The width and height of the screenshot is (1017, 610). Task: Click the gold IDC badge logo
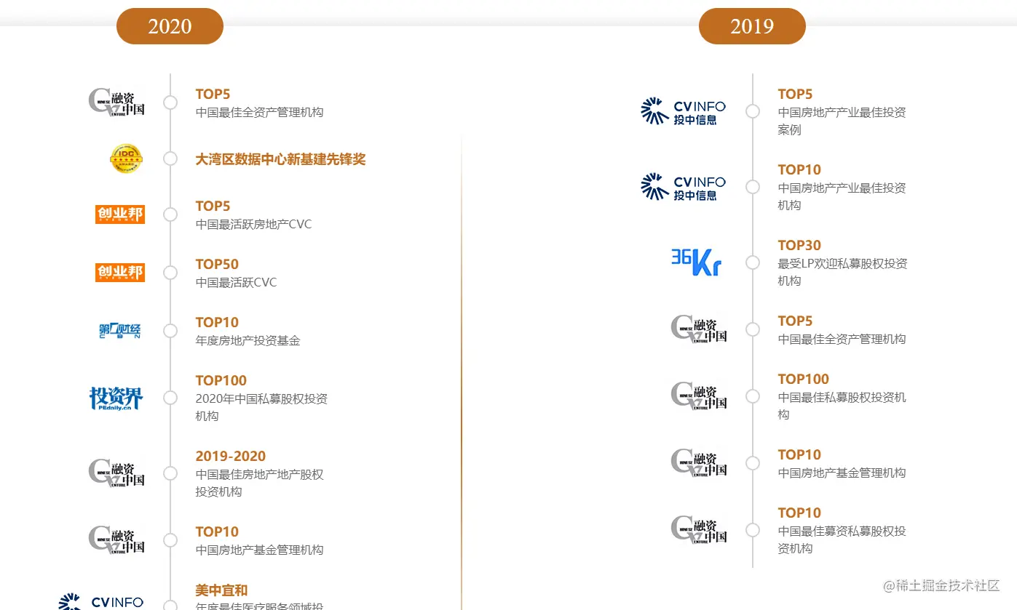tap(126, 158)
